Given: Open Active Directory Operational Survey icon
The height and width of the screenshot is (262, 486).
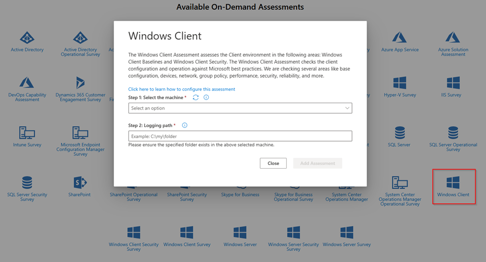Looking at the screenshot, I should 80,38.
